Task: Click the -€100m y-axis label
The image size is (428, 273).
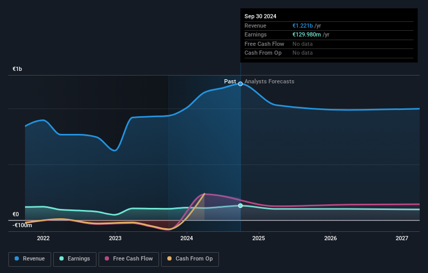Action: point(22,225)
